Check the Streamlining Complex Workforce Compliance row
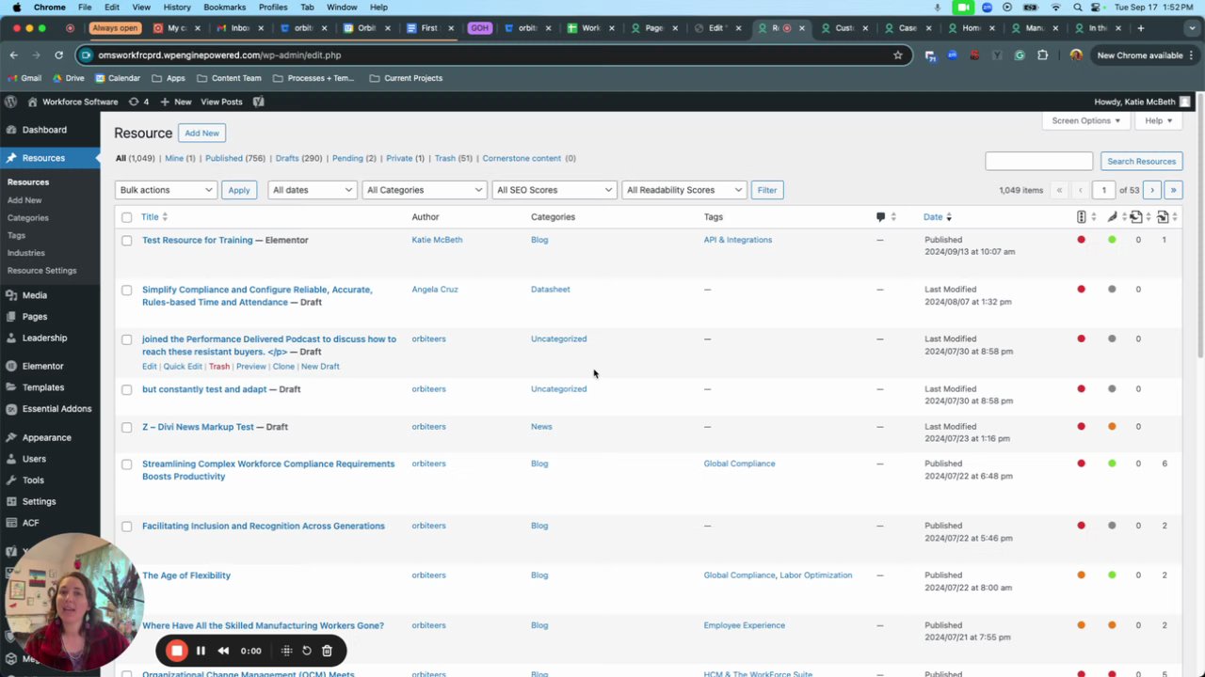This screenshot has width=1205, height=677. tap(127, 464)
